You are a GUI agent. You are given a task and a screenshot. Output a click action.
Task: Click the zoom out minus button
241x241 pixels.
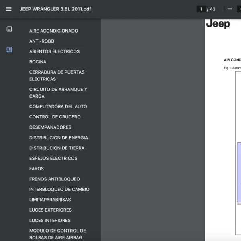pyautogui.click(x=230, y=9)
